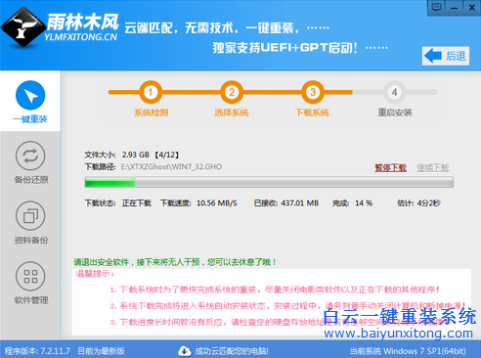
Task: Open the 备份还原 sidebar section
Action: coord(30,162)
